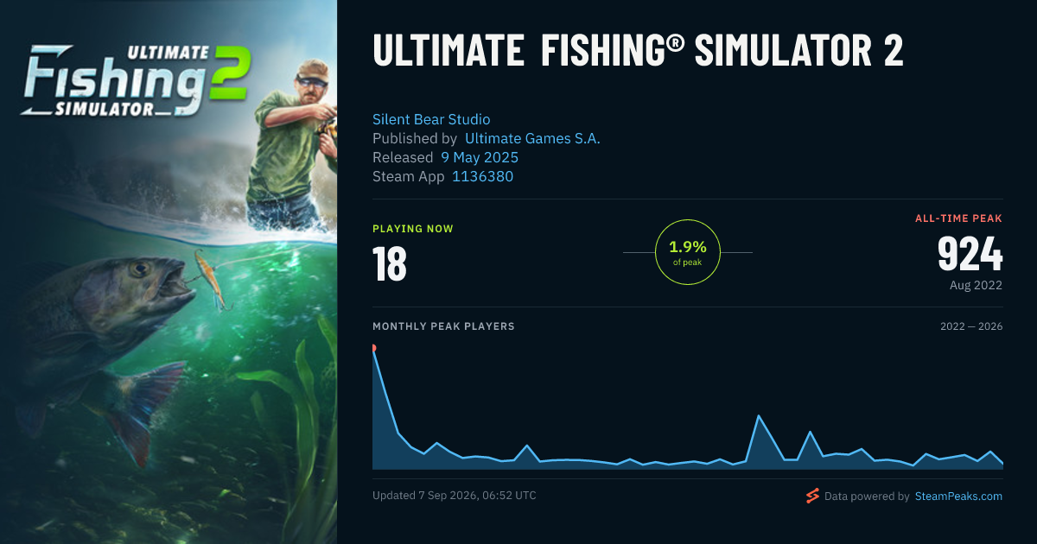Click the 1.9% of peak circle badge

tap(688, 252)
